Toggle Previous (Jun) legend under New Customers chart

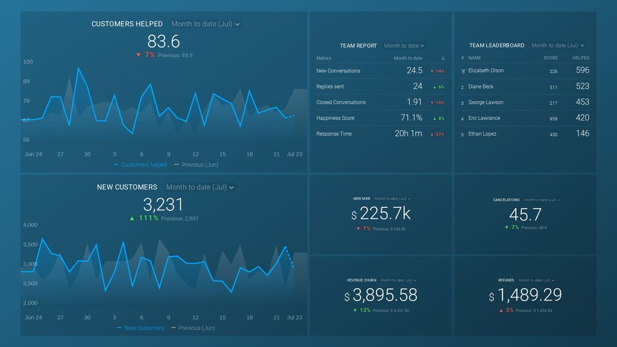point(193,328)
